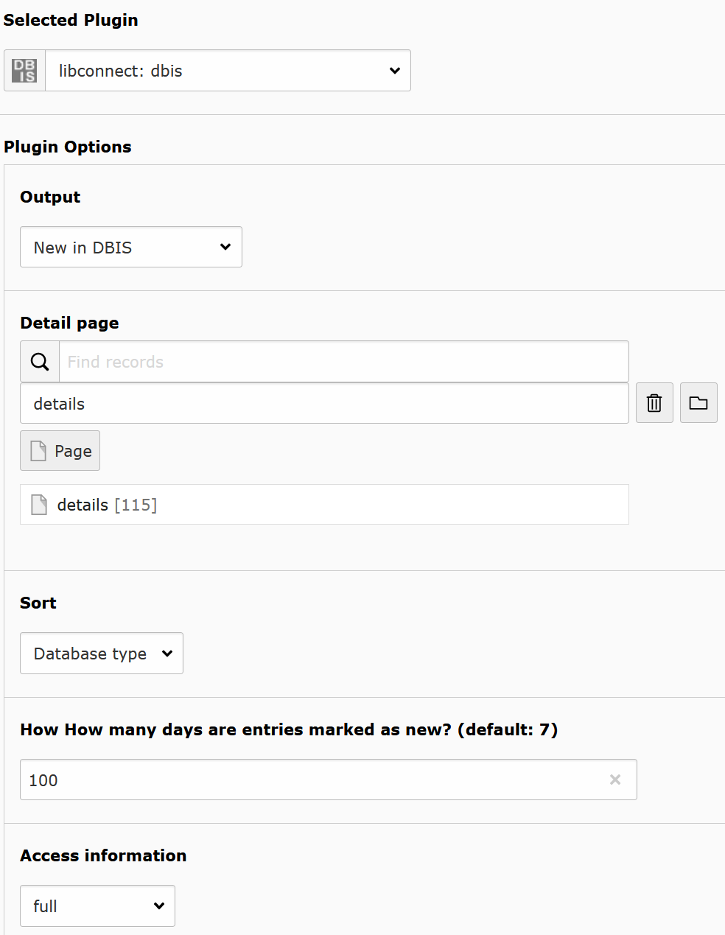Open the Output dropdown showing New in DBIS
Image resolution: width=725 pixels, height=935 pixels.
tap(130, 247)
